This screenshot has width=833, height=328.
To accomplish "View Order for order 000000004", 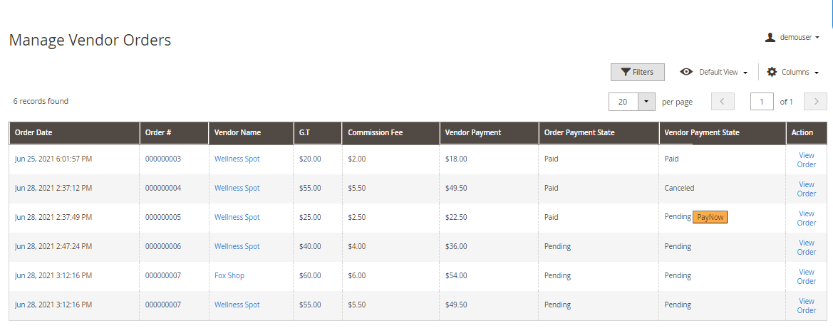I will click(x=806, y=189).
